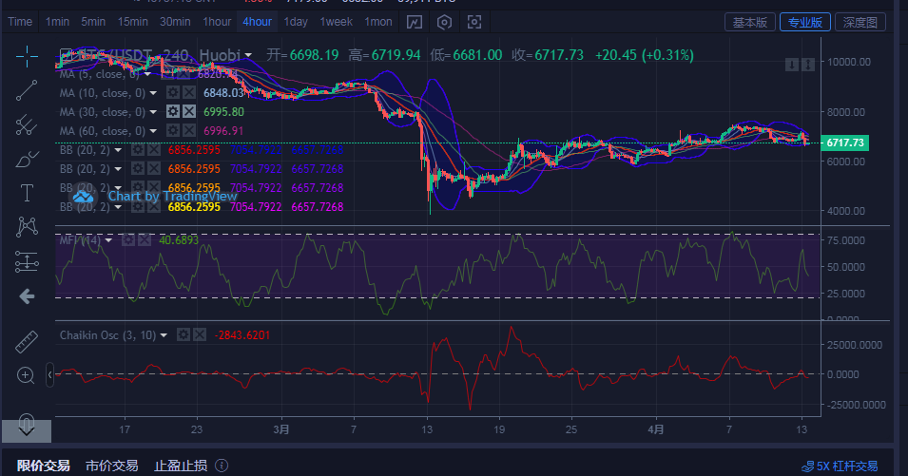Switch to the 1week timeframe
The width and height of the screenshot is (908, 476).
click(x=337, y=22)
